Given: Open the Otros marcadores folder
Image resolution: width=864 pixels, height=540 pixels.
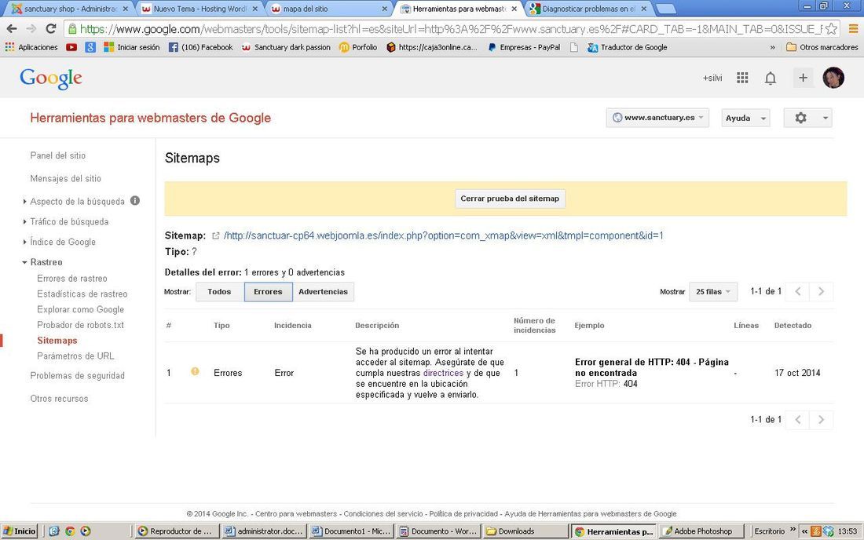Looking at the screenshot, I should tap(822, 47).
